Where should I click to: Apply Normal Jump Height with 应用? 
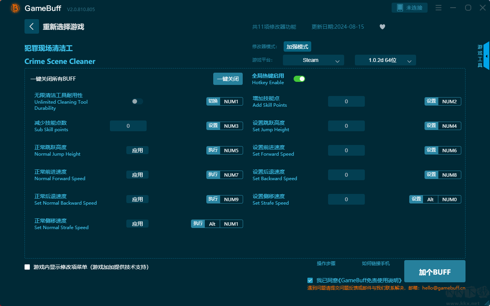coord(137,150)
